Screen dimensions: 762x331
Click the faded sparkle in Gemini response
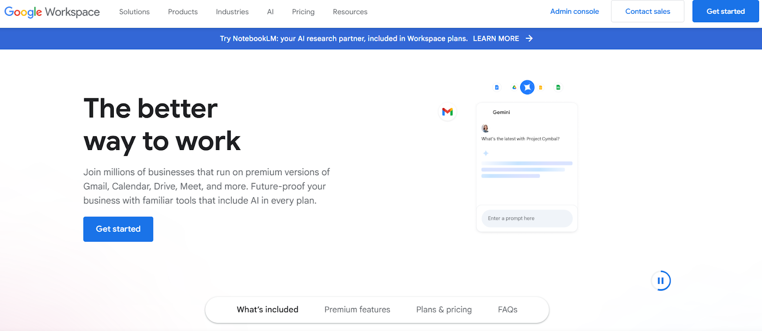pyautogui.click(x=486, y=153)
